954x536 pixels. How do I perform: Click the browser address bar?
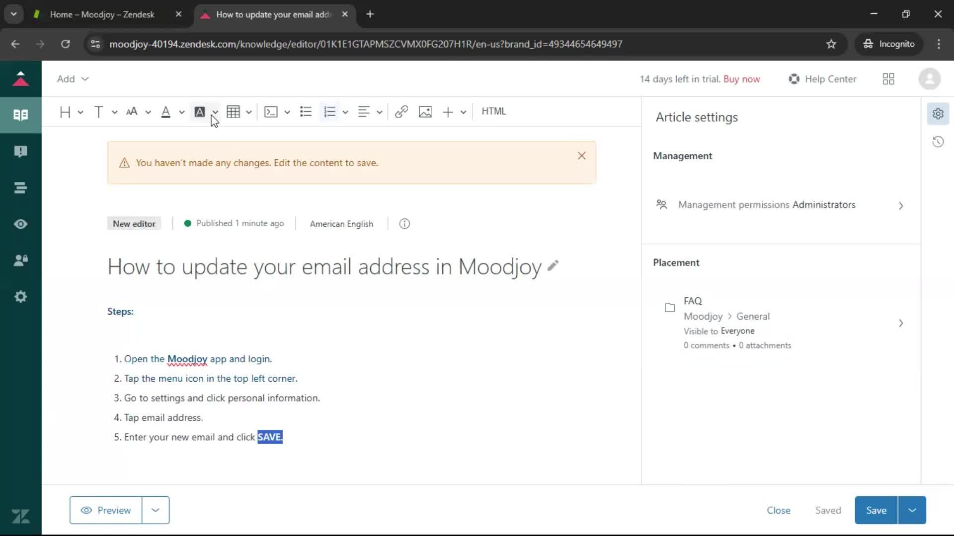click(366, 44)
